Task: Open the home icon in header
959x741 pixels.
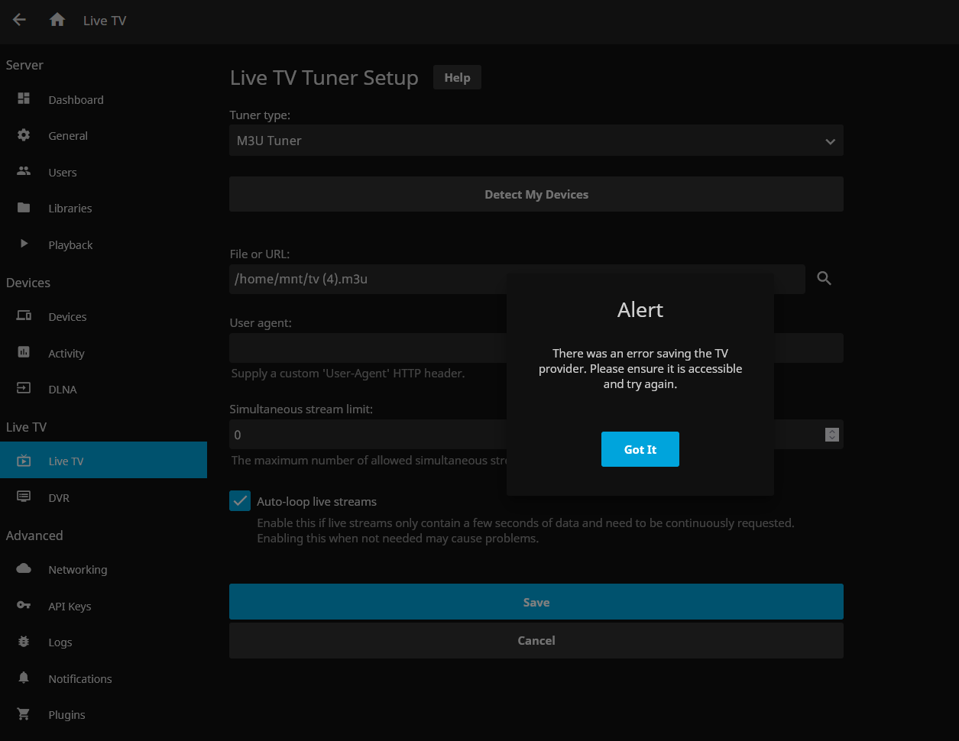Action: click(57, 20)
